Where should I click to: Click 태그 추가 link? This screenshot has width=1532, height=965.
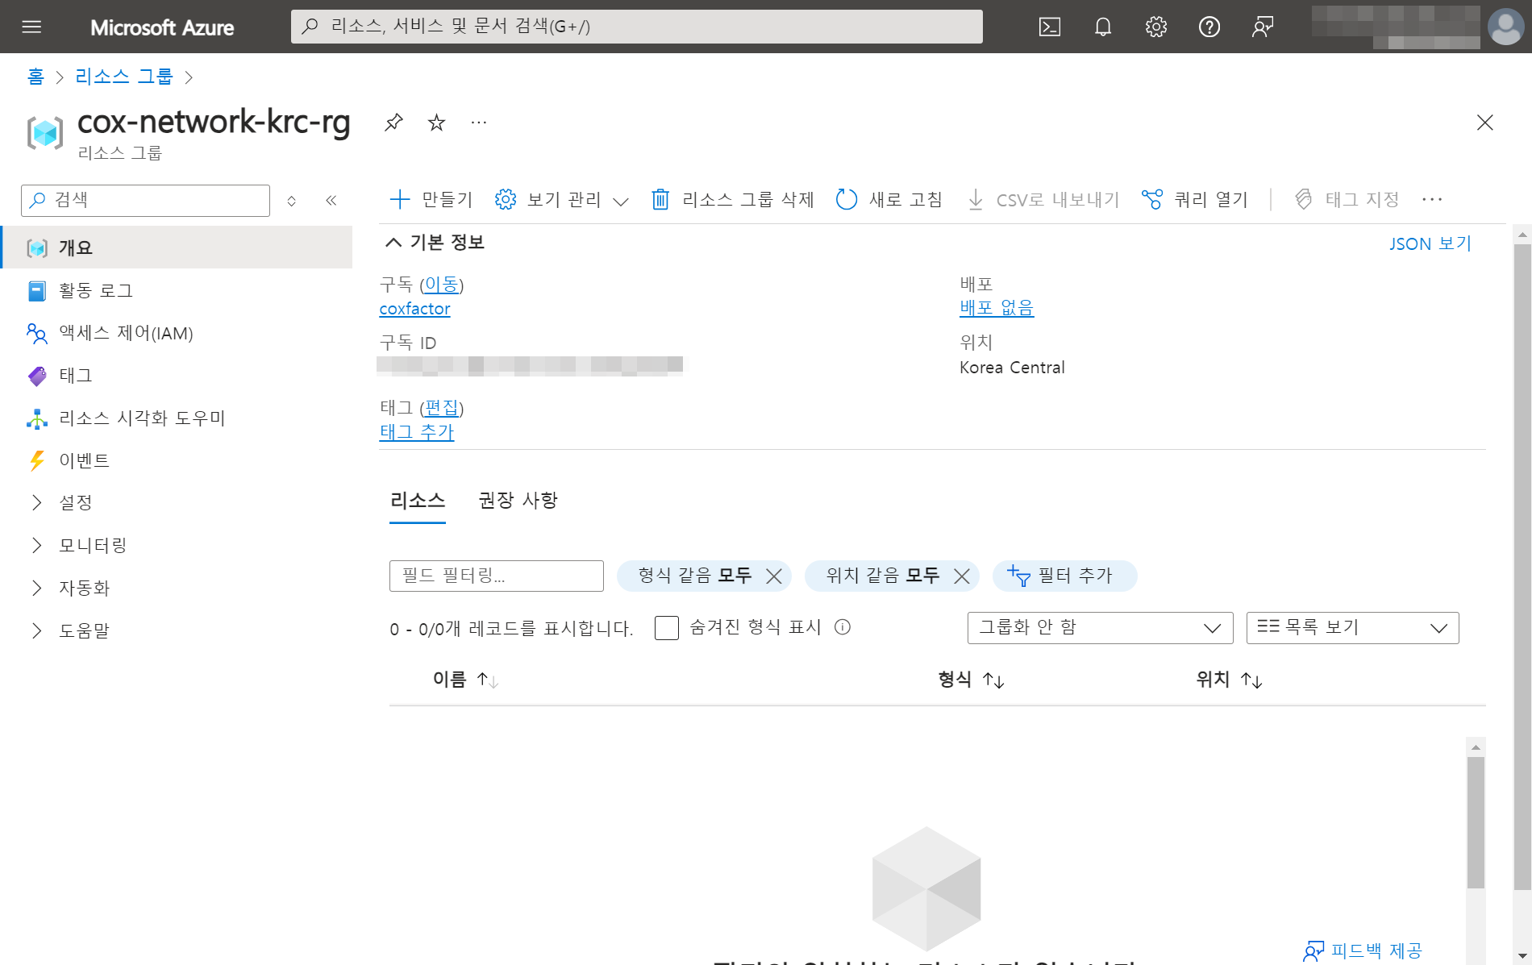[417, 432]
